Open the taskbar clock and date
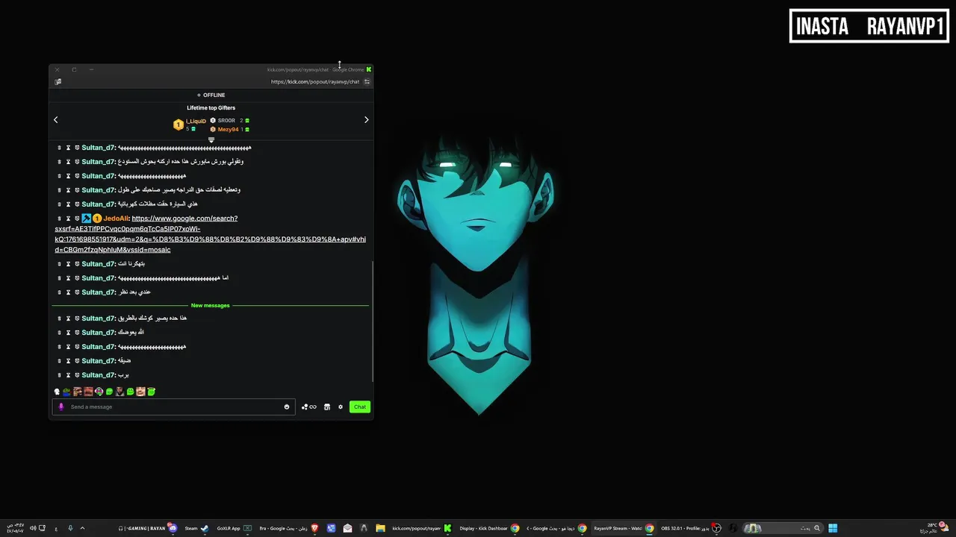Image resolution: width=956 pixels, height=537 pixels. 15,528
